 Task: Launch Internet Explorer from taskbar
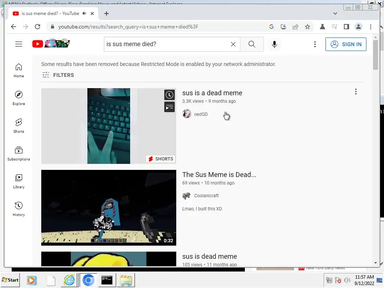click(69, 280)
